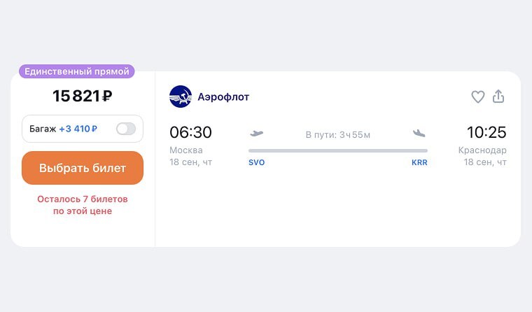Screen dimensions: 532x312
Task: Click the Выбрать билет button
Action: [83, 168]
